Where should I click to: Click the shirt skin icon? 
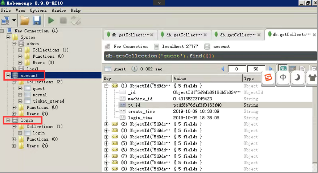[x=312, y=78]
